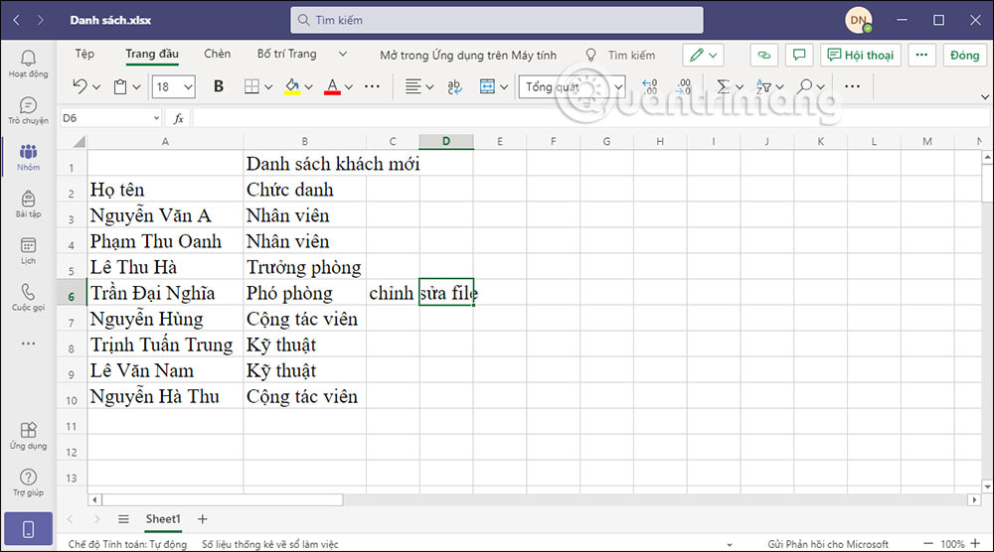Open the Cuộc gọi calls icon

(x=28, y=298)
